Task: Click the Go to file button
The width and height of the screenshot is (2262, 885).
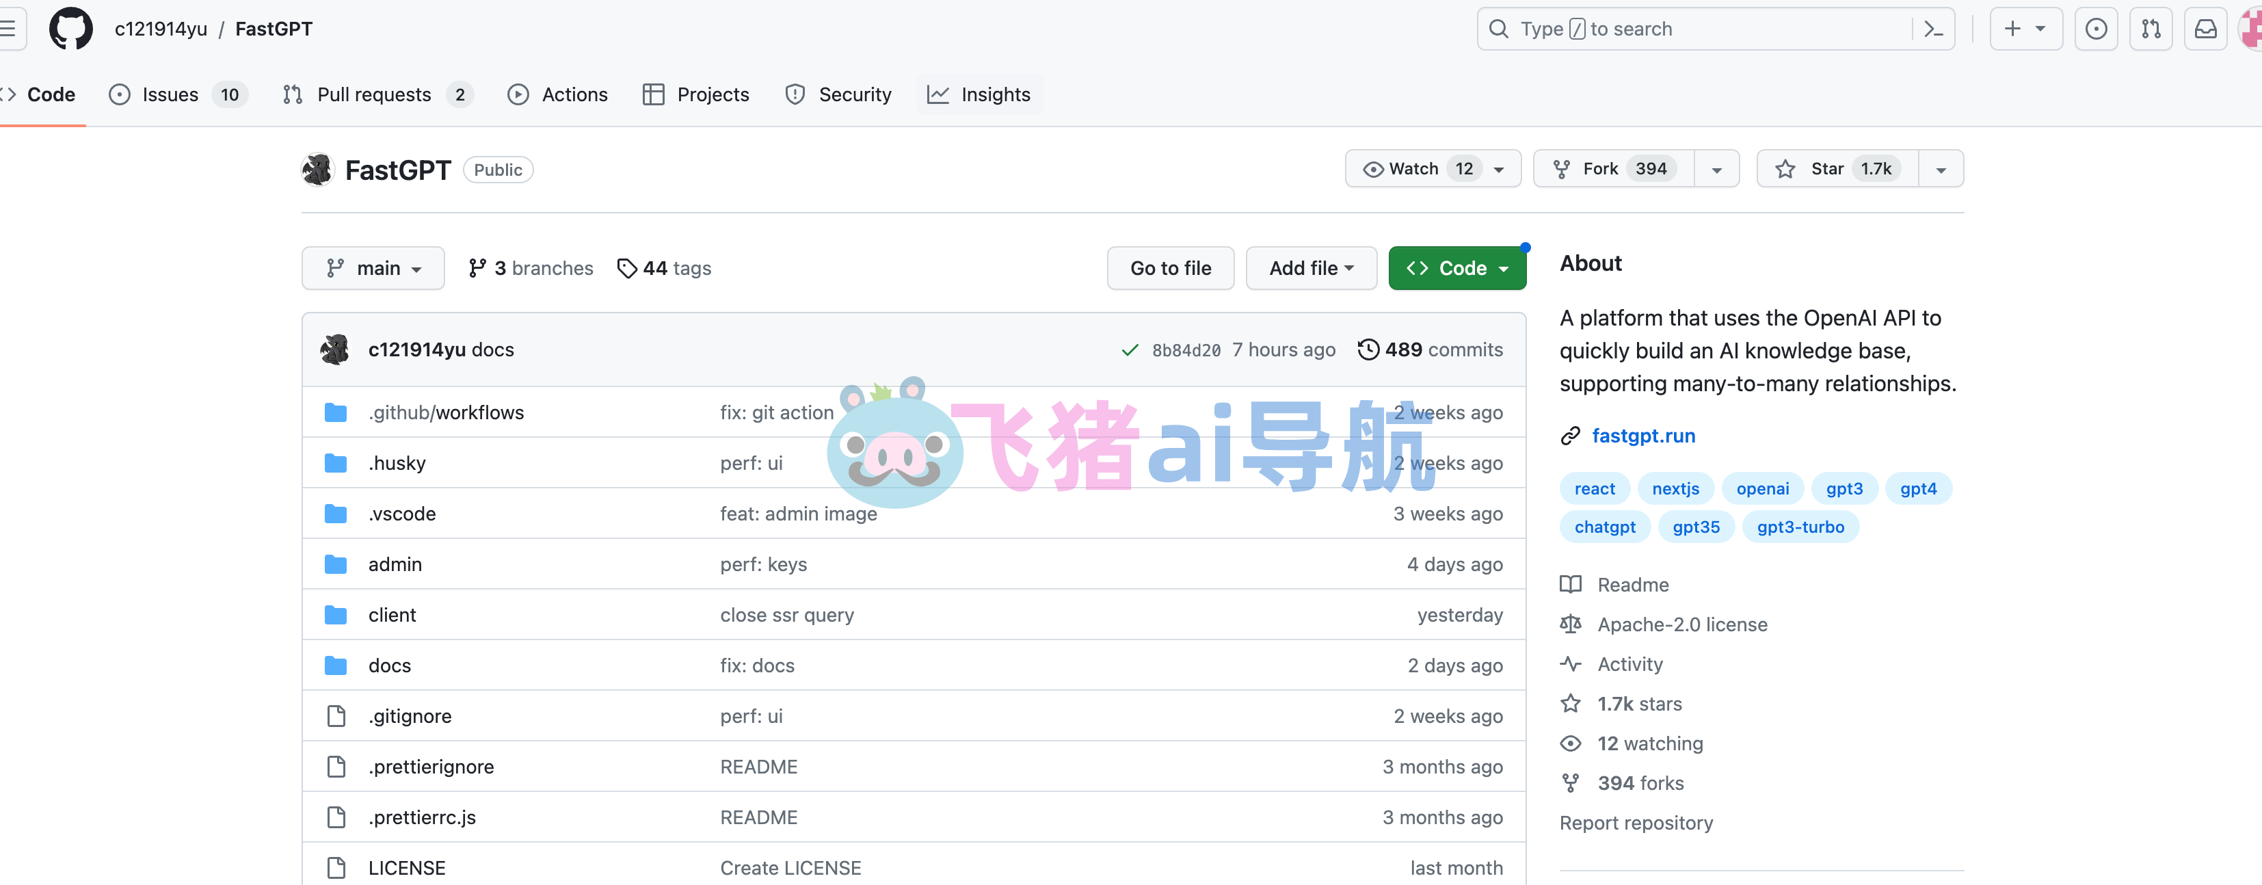Action: (x=1171, y=269)
